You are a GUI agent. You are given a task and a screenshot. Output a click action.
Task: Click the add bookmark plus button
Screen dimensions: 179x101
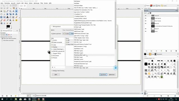click(52, 67)
